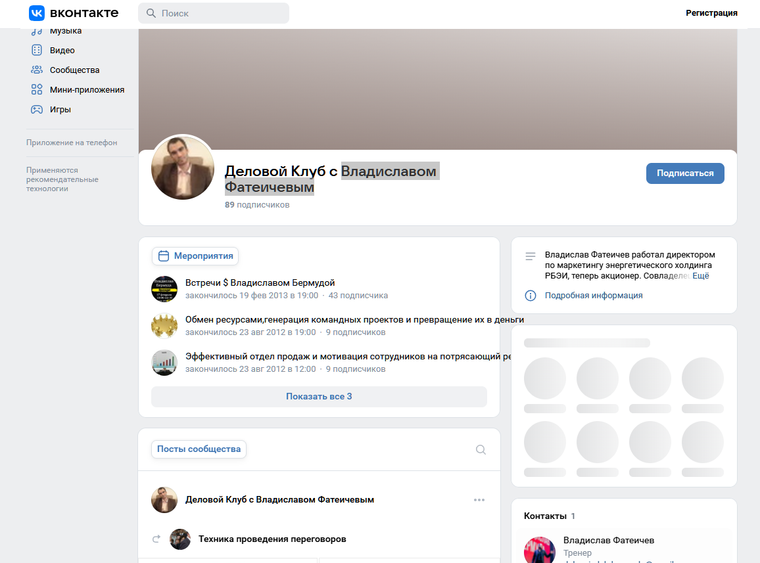
Task: Expand the description with Ещё
Action: point(702,275)
